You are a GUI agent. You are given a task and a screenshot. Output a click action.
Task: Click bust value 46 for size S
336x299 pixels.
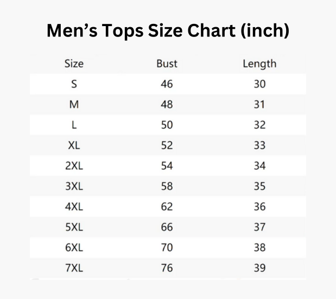167,84
